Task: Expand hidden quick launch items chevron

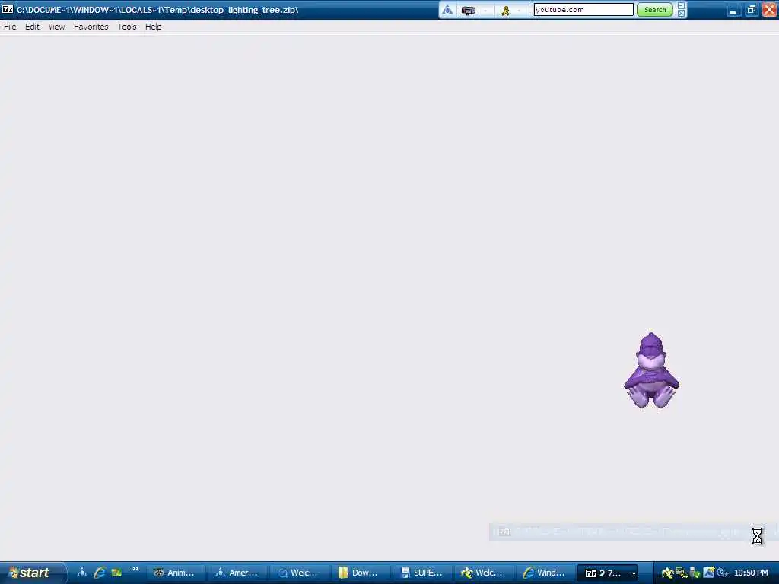Action: [135, 569]
